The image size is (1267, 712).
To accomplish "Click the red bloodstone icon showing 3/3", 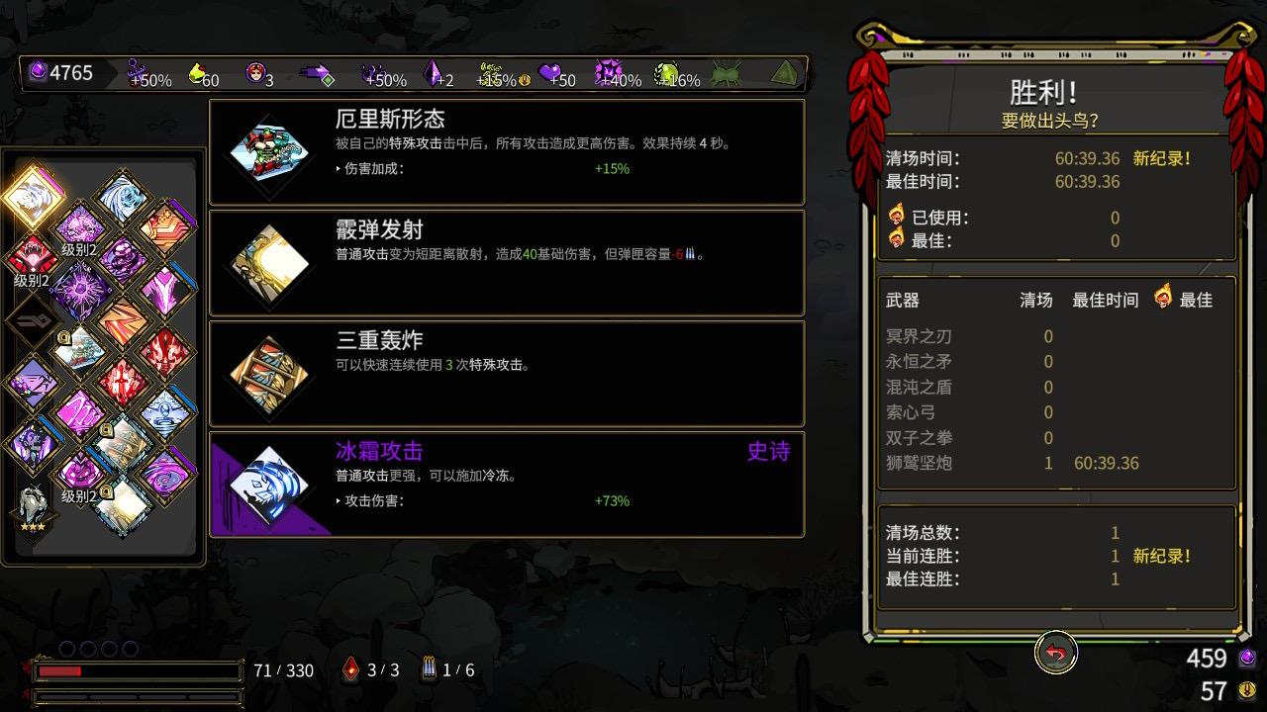I will [350, 669].
